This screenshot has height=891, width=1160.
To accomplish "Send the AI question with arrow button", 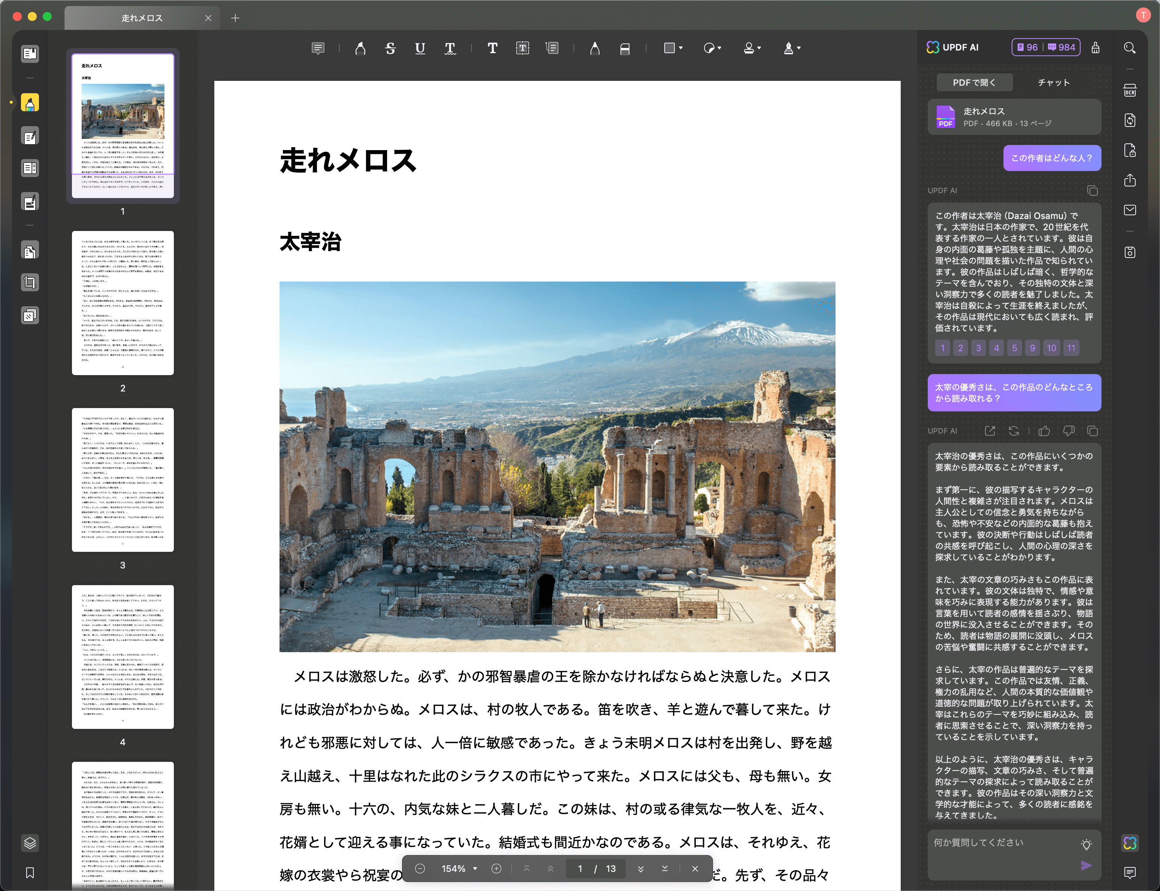I will point(1086,866).
